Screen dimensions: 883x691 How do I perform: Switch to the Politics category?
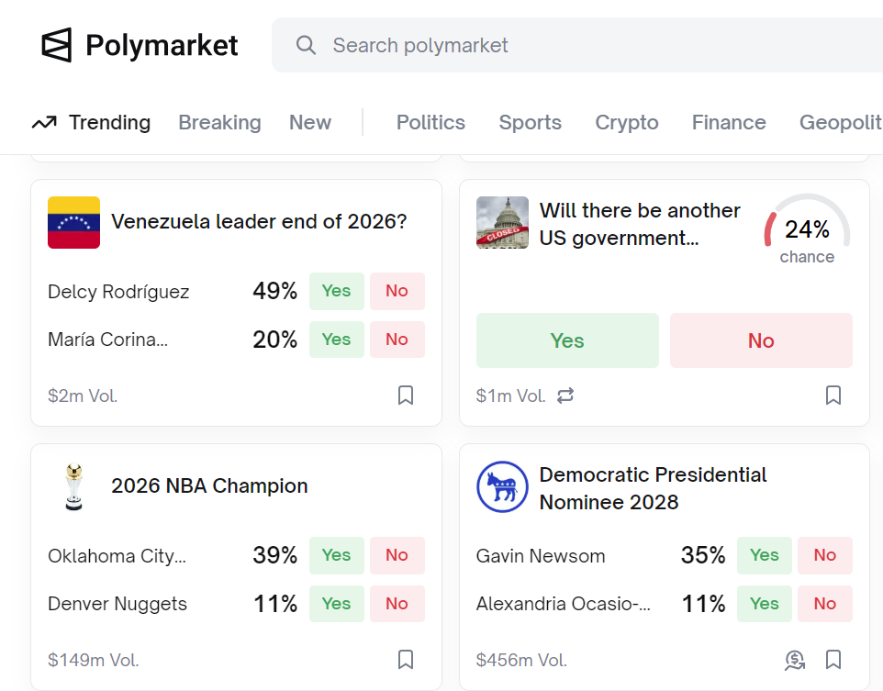click(430, 122)
